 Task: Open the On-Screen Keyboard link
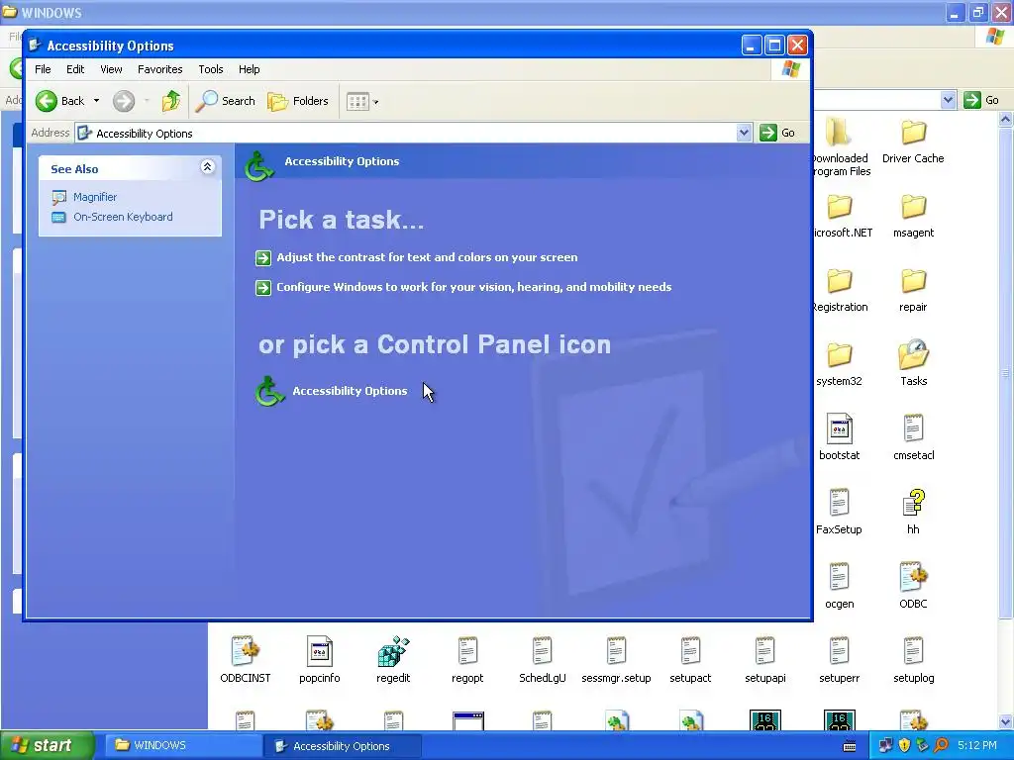coord(123,217)
